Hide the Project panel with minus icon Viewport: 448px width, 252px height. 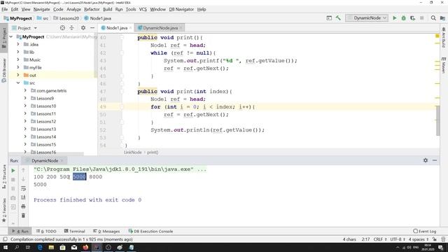[92, 28]
